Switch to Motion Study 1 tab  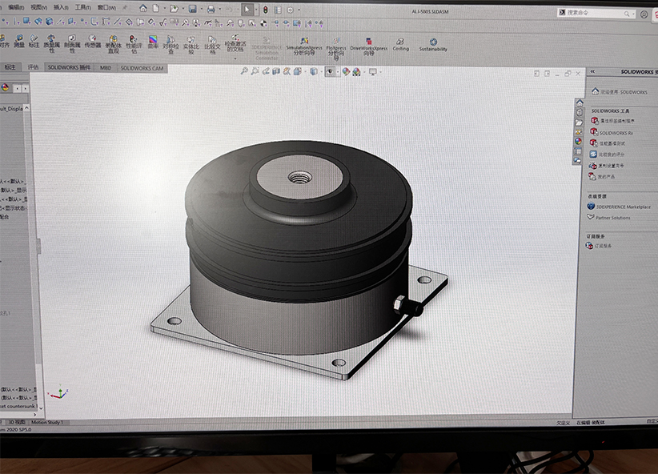click(x=47, y=423)
